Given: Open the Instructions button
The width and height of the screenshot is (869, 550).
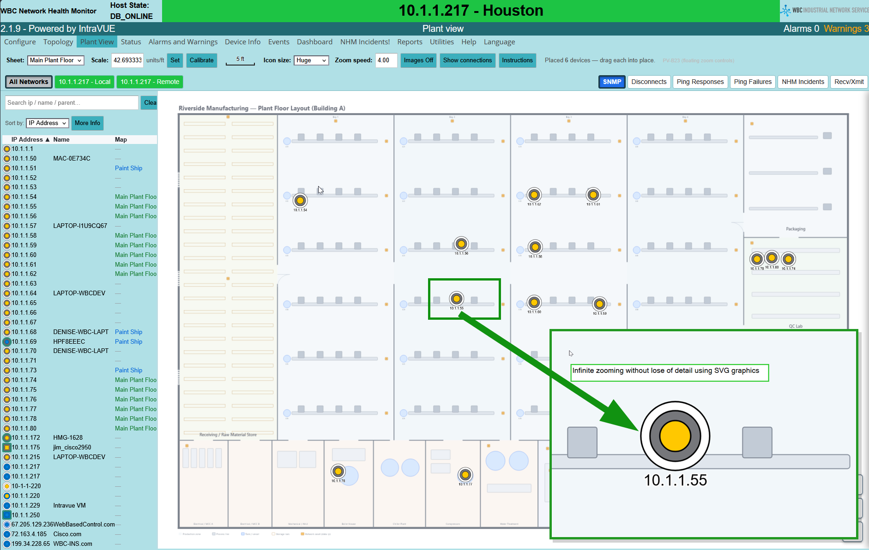Looking at the screenshot, I should 517,60.
